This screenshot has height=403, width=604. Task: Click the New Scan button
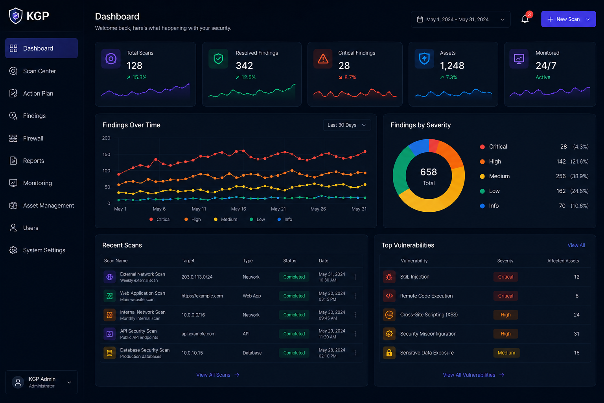(569, 19)
